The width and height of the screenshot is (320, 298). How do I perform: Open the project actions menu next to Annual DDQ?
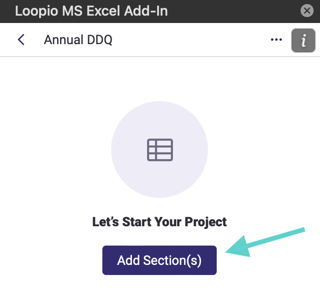pos(276,40)
